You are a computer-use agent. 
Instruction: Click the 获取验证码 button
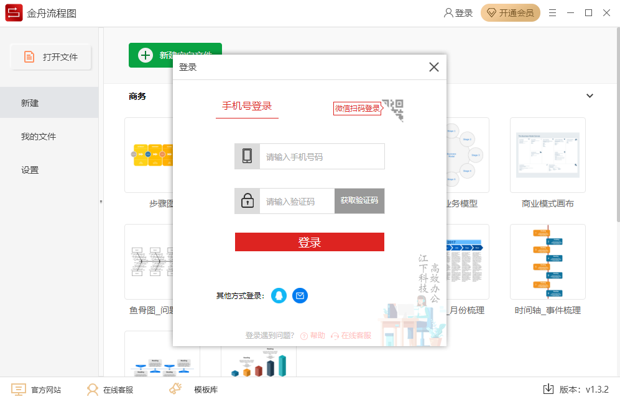click(359, 201)
